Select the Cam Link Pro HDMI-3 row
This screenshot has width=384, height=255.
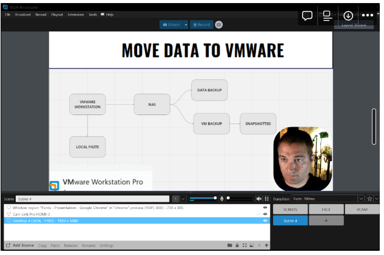tap(137, 214)
